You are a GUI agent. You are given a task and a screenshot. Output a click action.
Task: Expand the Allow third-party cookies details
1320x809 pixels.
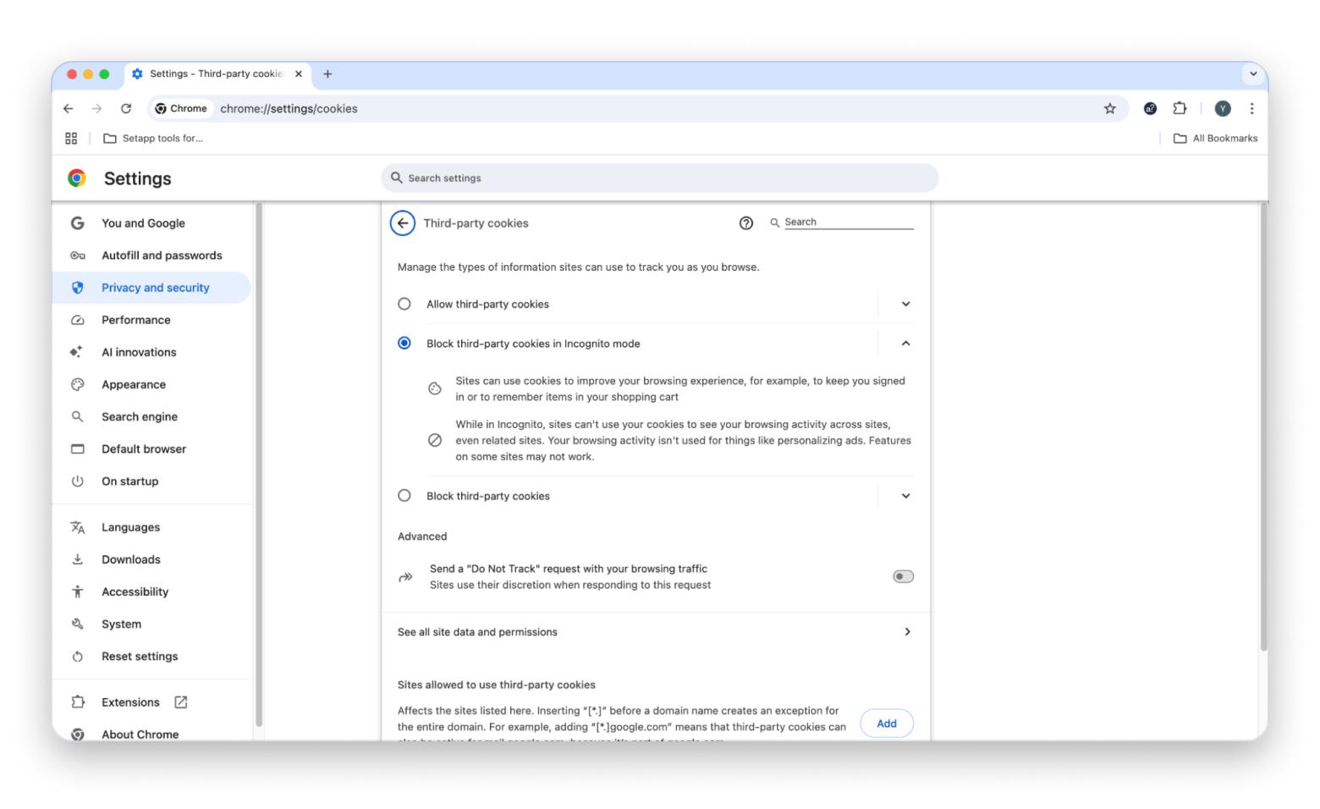click(905, 304)
